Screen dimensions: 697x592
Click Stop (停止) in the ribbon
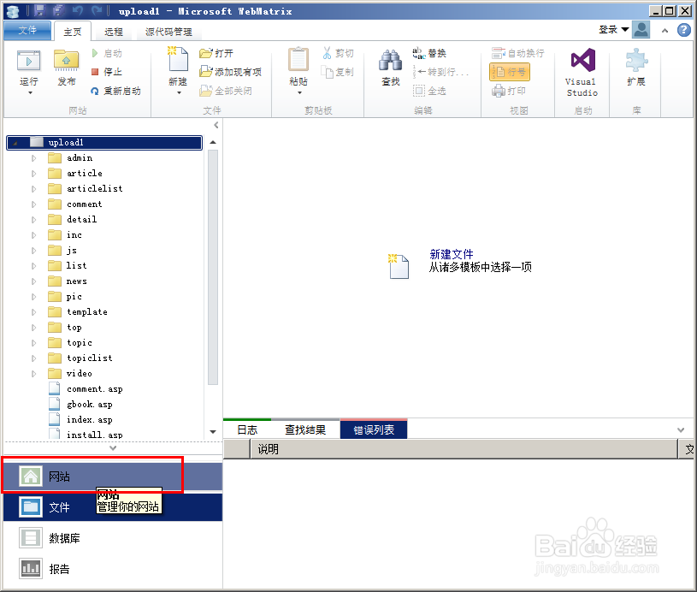(107, 72)
